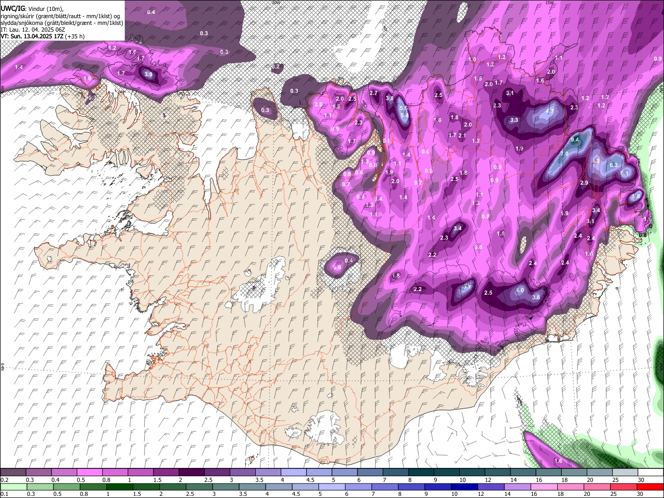
Task: Click the 2.9 value label on the map
Action: (x=584, y=183)
